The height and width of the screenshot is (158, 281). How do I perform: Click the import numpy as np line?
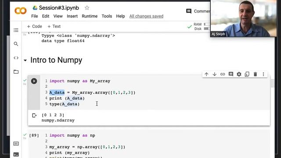tap(72, 135)
